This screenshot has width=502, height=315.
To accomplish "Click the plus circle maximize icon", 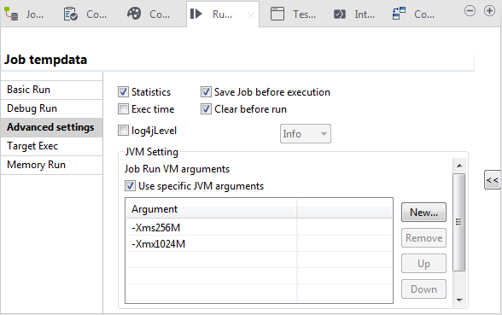I will (x=489, y=11).
